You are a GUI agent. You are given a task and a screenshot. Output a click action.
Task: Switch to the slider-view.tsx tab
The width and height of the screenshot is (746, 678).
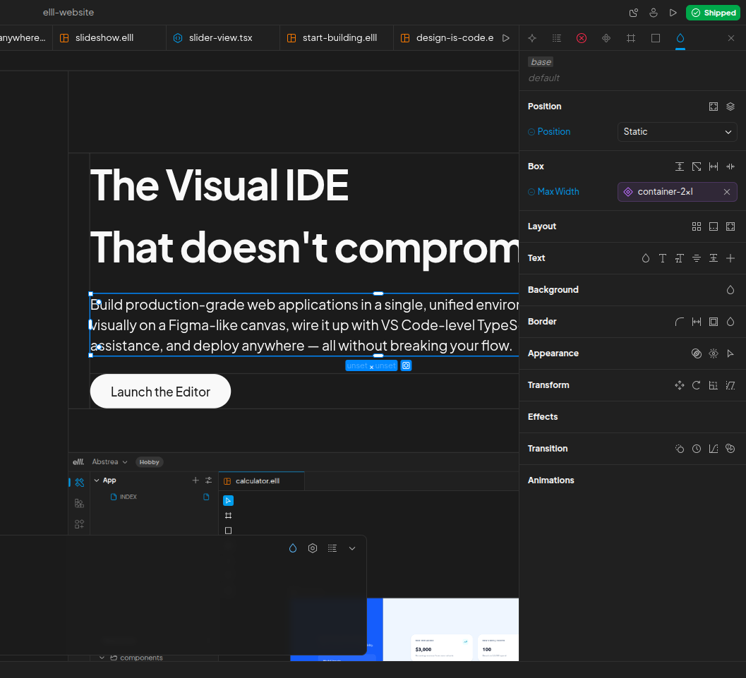tap(220, 38)
